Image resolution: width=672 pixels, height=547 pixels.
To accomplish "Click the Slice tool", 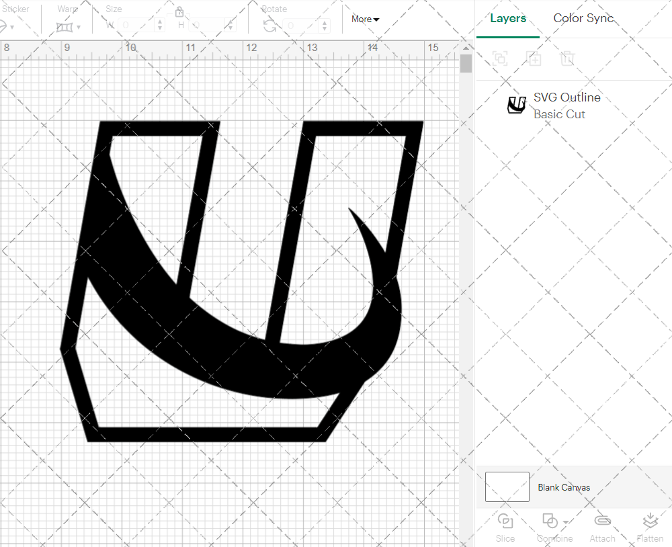I will 505,528.
